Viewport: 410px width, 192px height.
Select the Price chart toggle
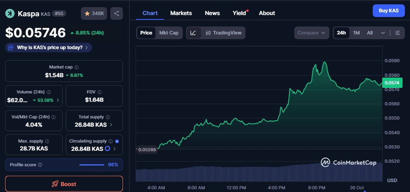pyautogui.click(x=146, y=33)
